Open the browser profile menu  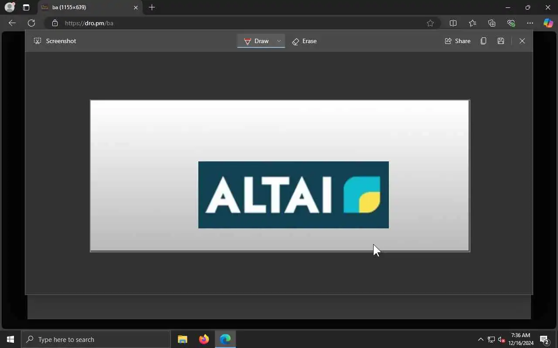tap(10, 7)
